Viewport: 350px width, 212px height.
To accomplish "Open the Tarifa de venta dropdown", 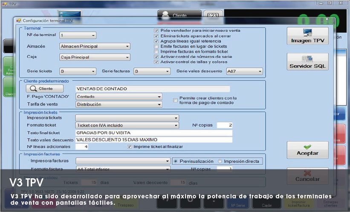I will pos(119,104).
